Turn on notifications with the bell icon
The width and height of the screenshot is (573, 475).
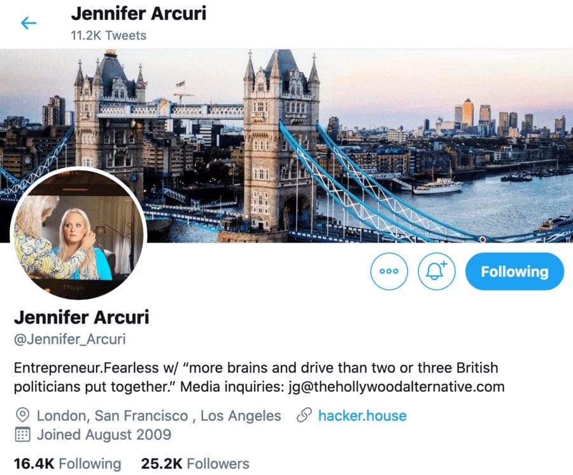(x=436, y=271)
